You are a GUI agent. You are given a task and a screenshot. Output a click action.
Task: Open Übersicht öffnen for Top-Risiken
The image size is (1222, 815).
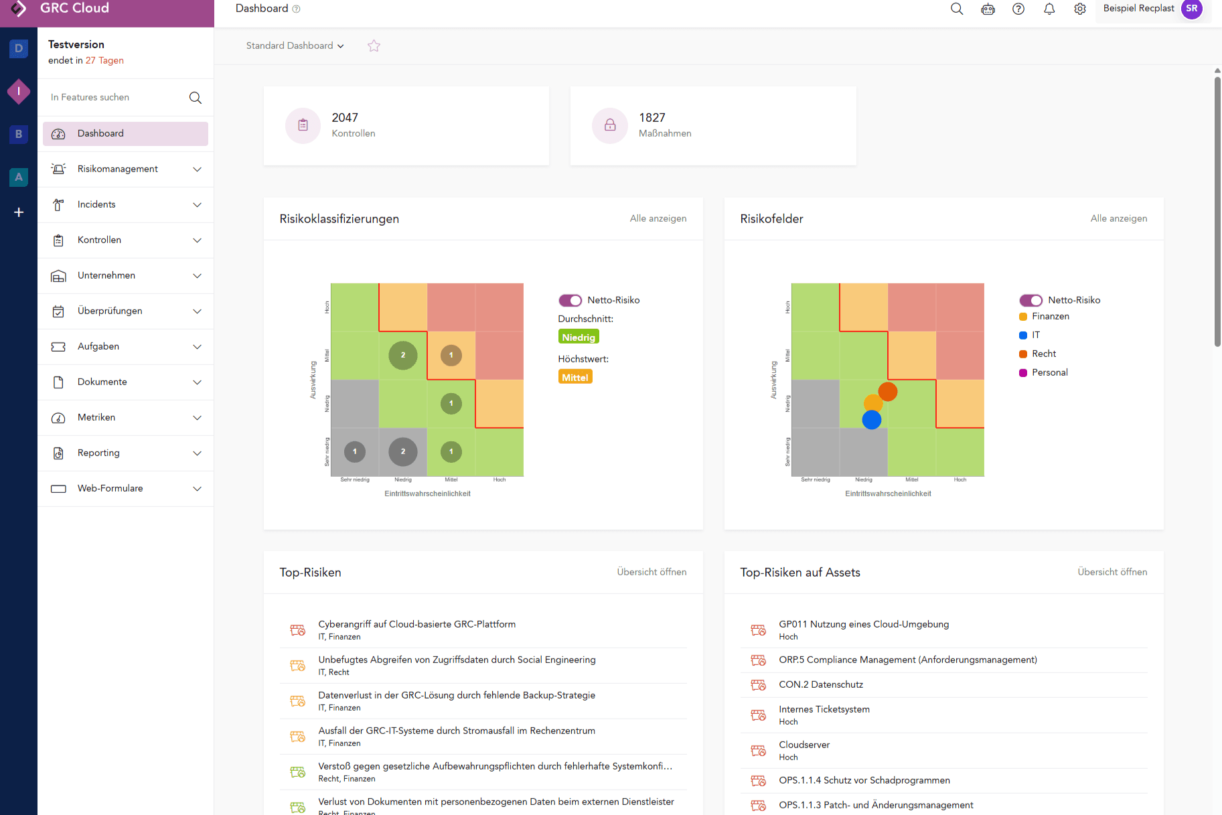point(651,572)
